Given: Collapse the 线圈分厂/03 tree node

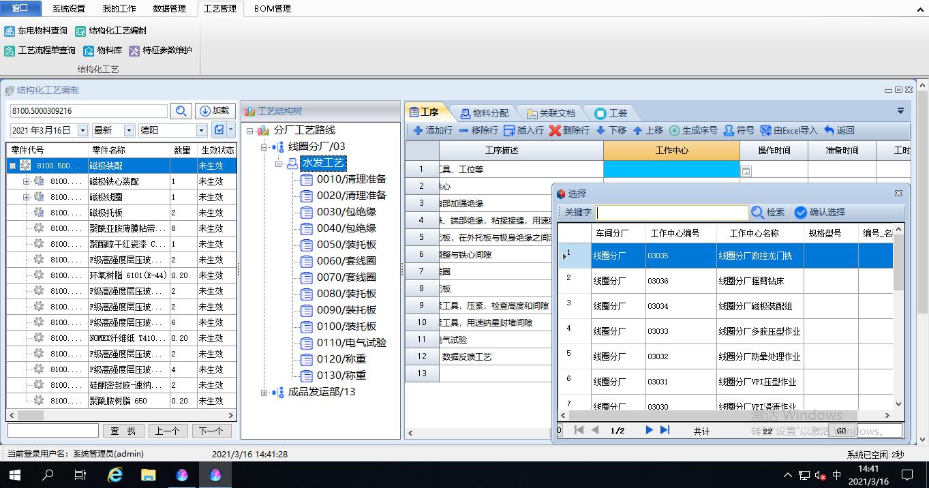Looking at the screenshot, I should [x=264, y=147].
